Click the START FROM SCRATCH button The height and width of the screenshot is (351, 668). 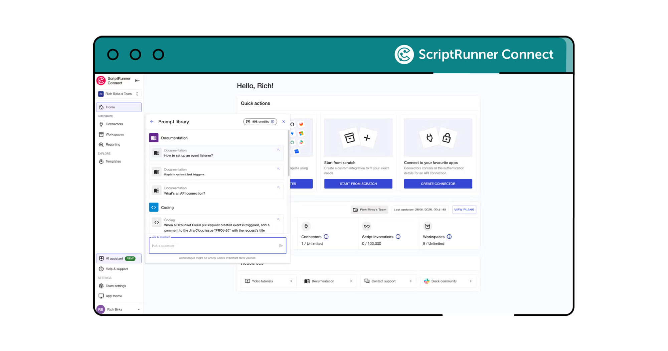(358, 184)
